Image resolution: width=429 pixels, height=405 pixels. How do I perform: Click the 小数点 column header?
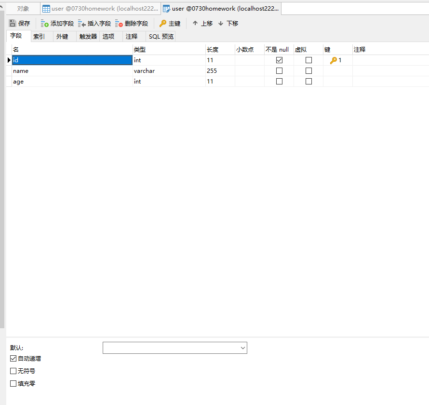point(250,50)
